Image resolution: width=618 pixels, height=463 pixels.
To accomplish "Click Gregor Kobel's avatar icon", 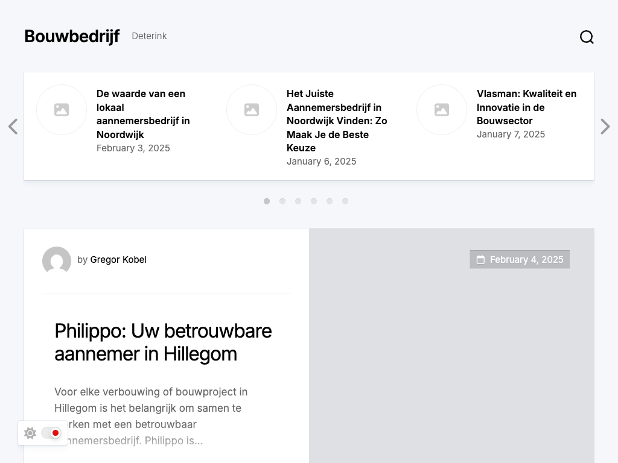I will click(57, 260).
